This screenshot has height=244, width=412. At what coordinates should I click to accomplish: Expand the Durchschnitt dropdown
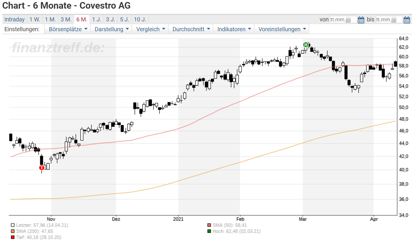click(x=191, y=29)
